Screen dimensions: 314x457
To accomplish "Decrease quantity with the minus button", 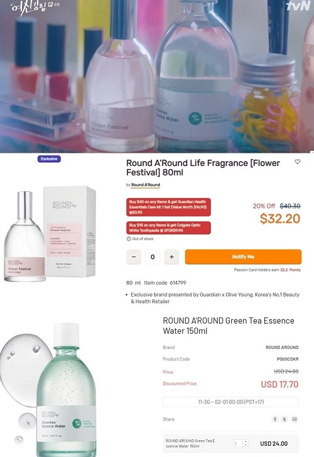I will [x=134, y=256].
